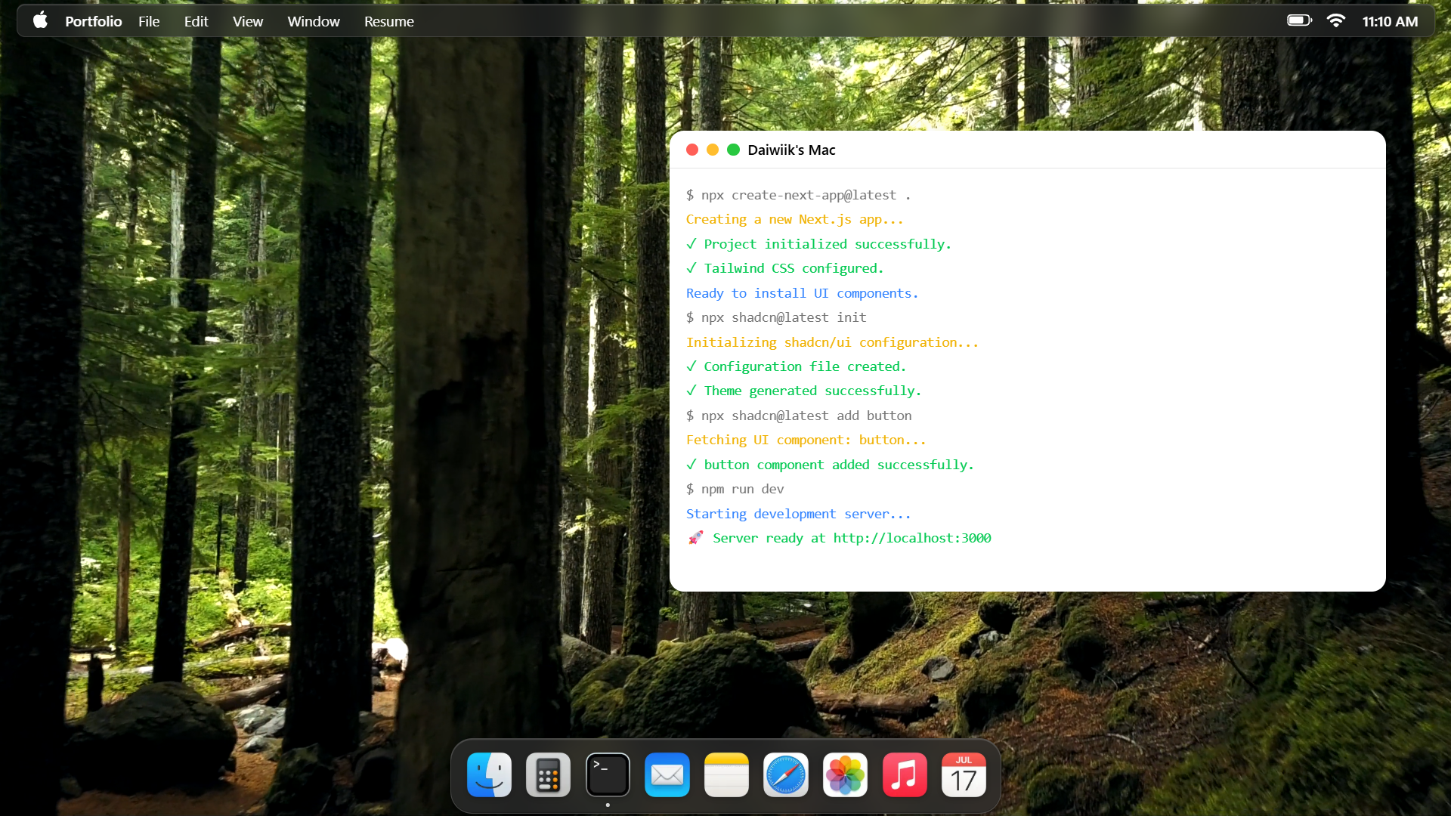The image size is (1451, 816).
Task: Launch the Music app
Action: (x=904, y=774)
